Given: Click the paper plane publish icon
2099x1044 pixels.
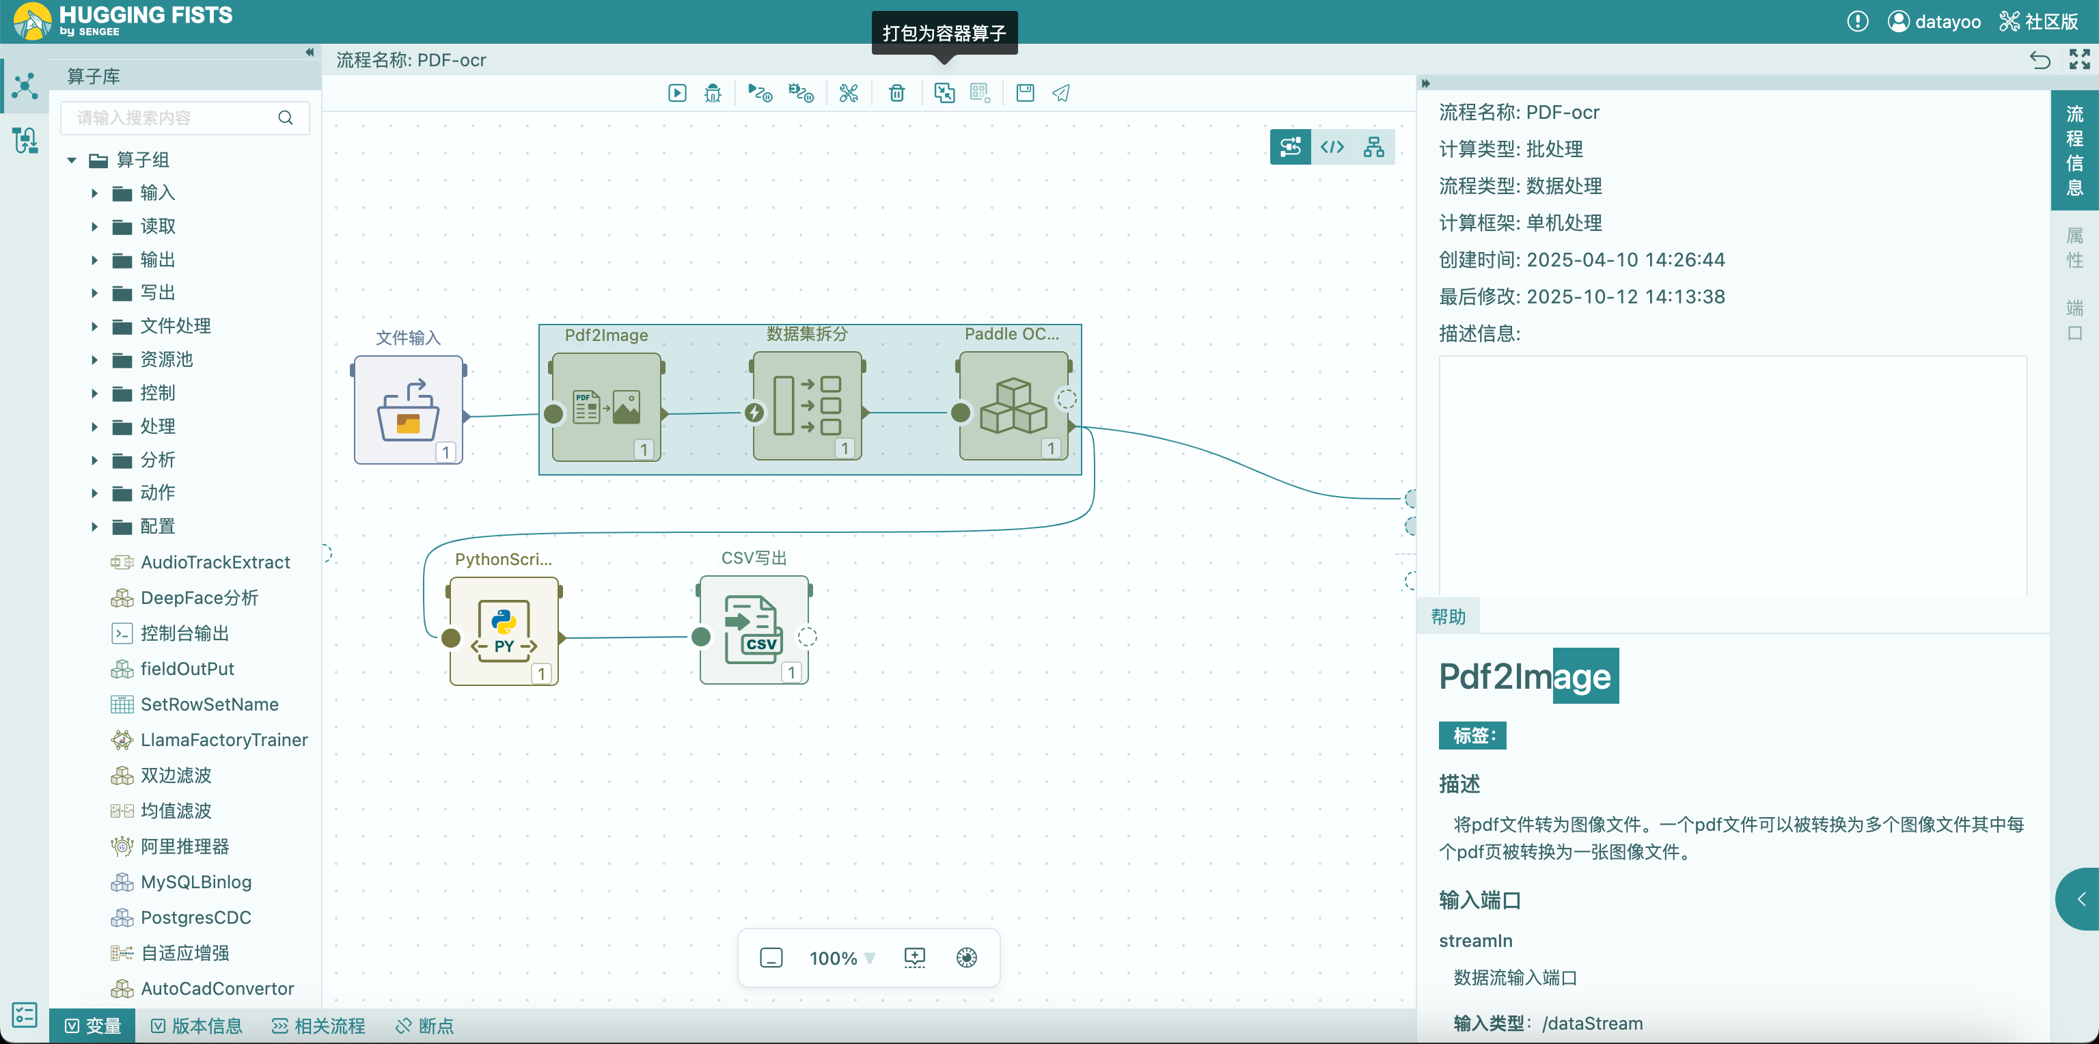Looking at the screenshot, I should tap(1061, 93).
